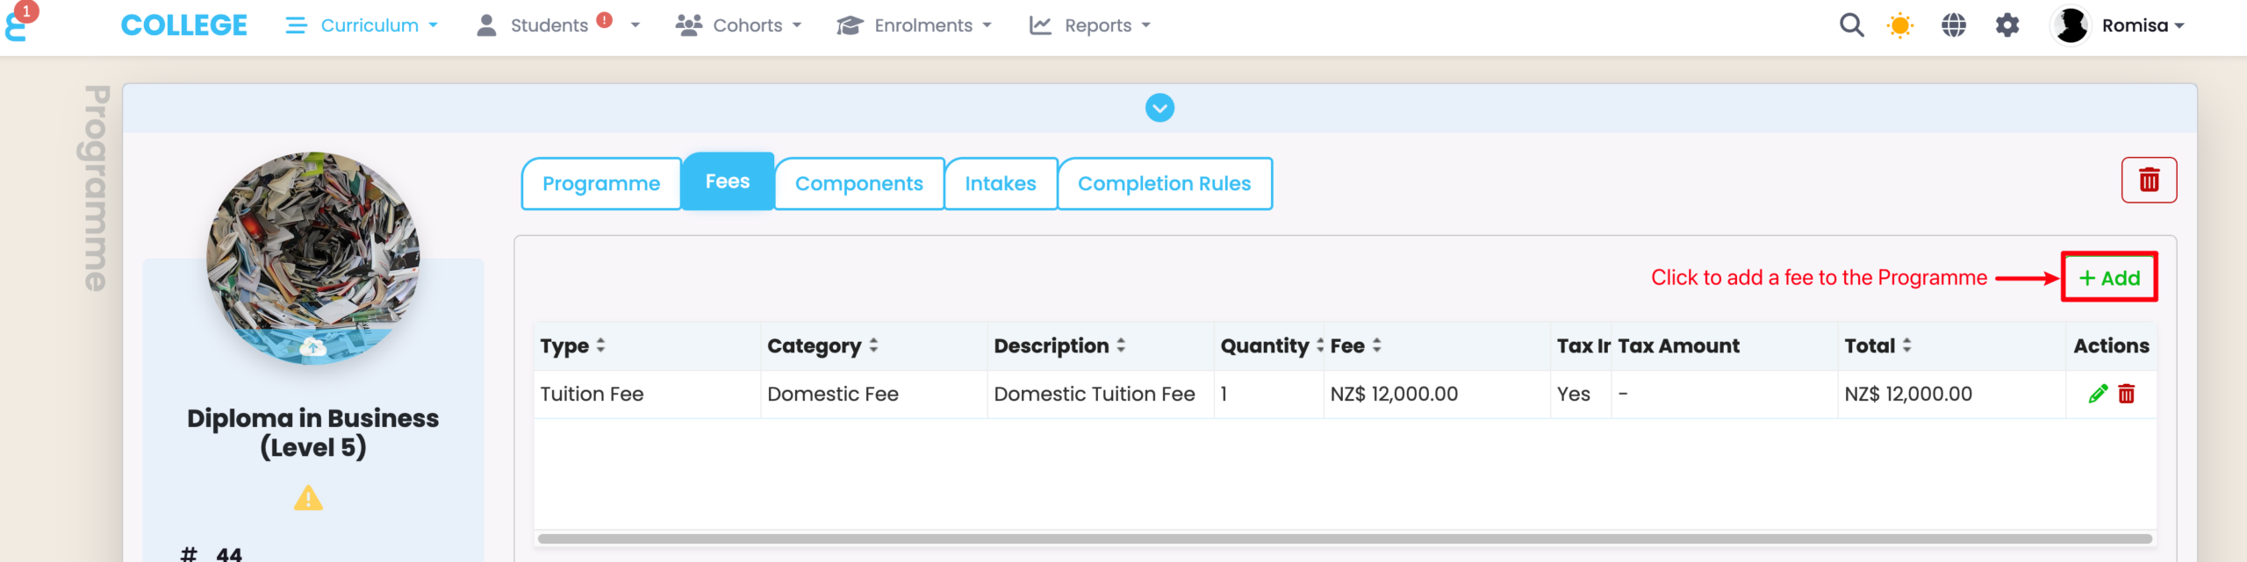Switch to the Components tab

coord(858,183)
